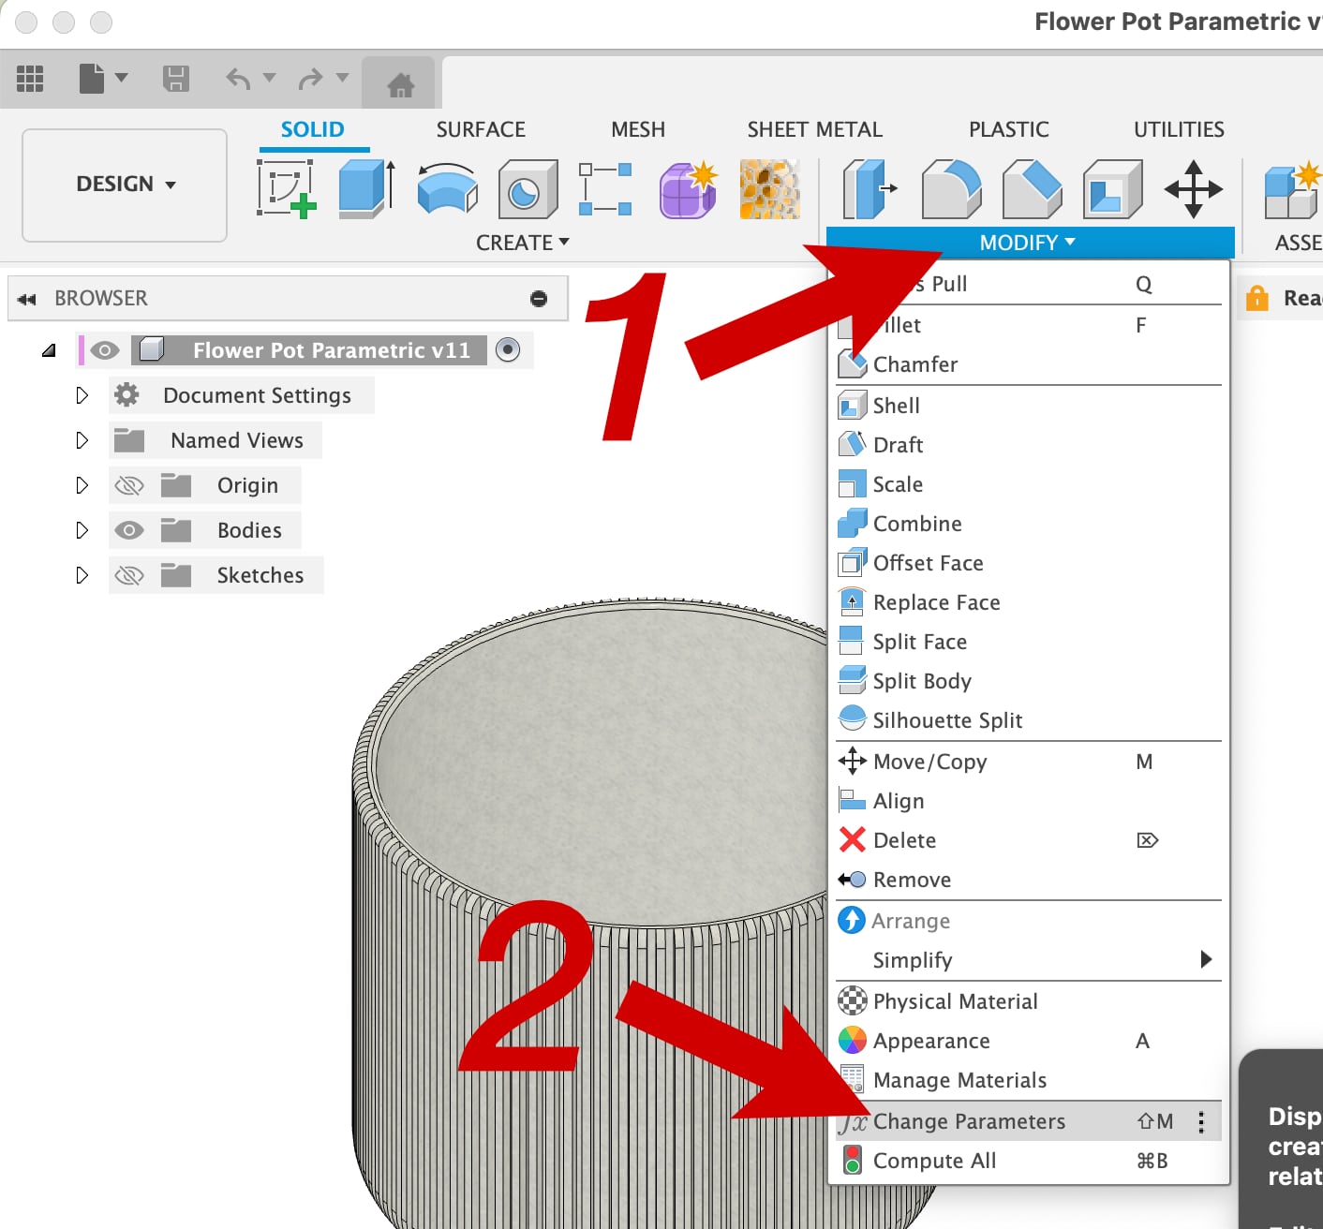The width and height of the screenshot is (1323, 1229).
Task: Open the File icon dropdown arrow
Action: (121, 78)
